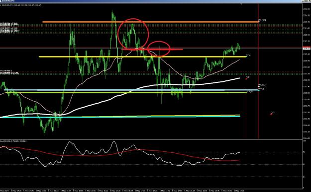Click the chart window icon in the title bar

point(1,1)
